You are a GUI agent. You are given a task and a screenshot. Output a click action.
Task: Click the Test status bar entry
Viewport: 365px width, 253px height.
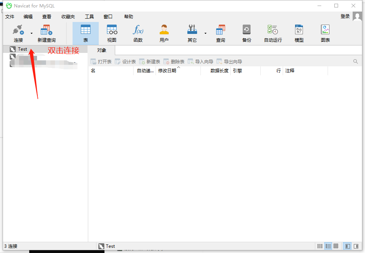(x=107, y=246)
